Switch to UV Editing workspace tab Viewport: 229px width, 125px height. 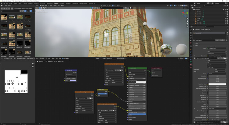coord(42,3)
